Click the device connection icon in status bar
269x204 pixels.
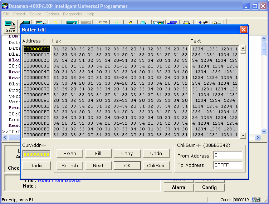pyautogui.click(x=256, y=200)
